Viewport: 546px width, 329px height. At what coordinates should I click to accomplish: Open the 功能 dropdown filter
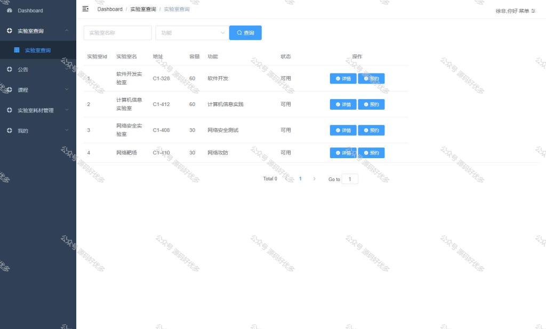pyautogui.click(x=192, y=32)
